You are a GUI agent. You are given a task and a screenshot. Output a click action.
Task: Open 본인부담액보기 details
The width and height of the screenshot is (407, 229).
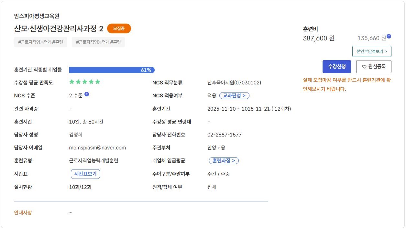pyautogui.click(x=372, y=51)
